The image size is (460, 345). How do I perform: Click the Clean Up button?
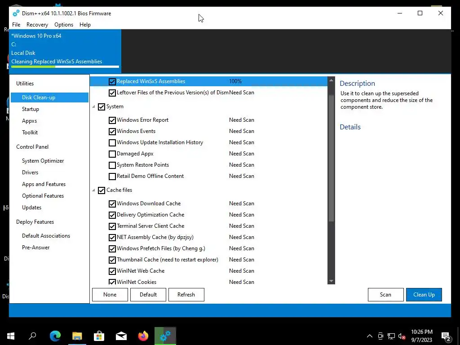click(x=424, y=295)
